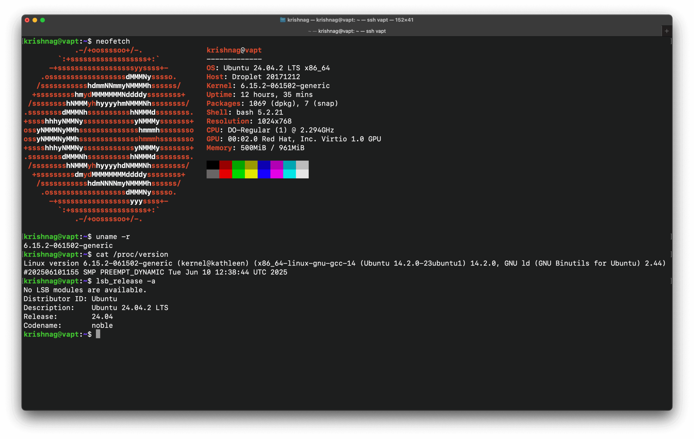Click the 'cat /proc/version' command text
This screenshot has width=694, height=439.
click(x=132, y=255)
